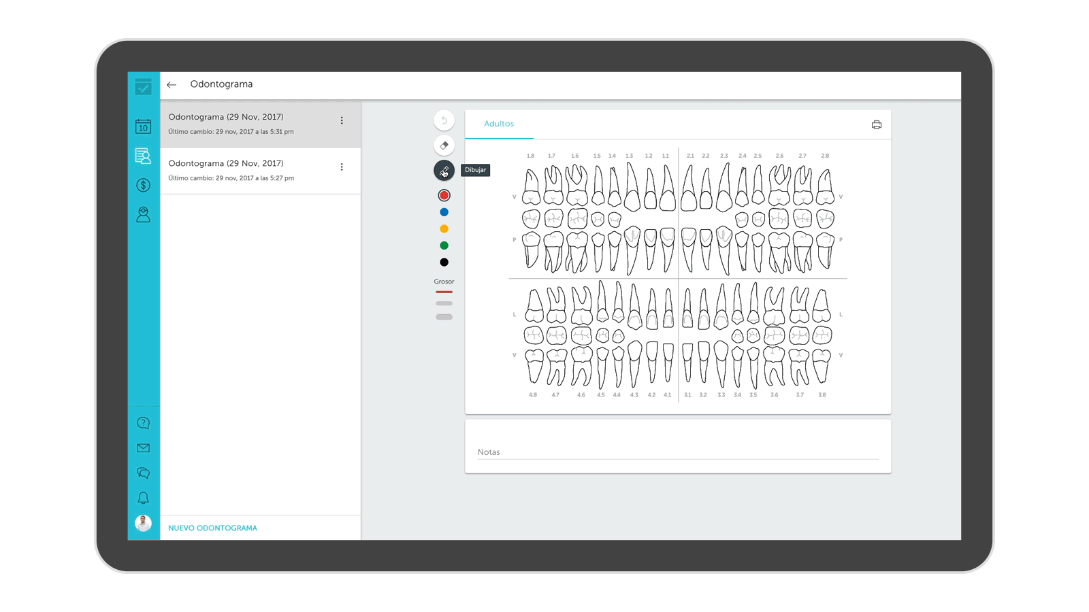Open the calendar icon in the sidebar
The image size is (1089, 612).
[143, 126]
